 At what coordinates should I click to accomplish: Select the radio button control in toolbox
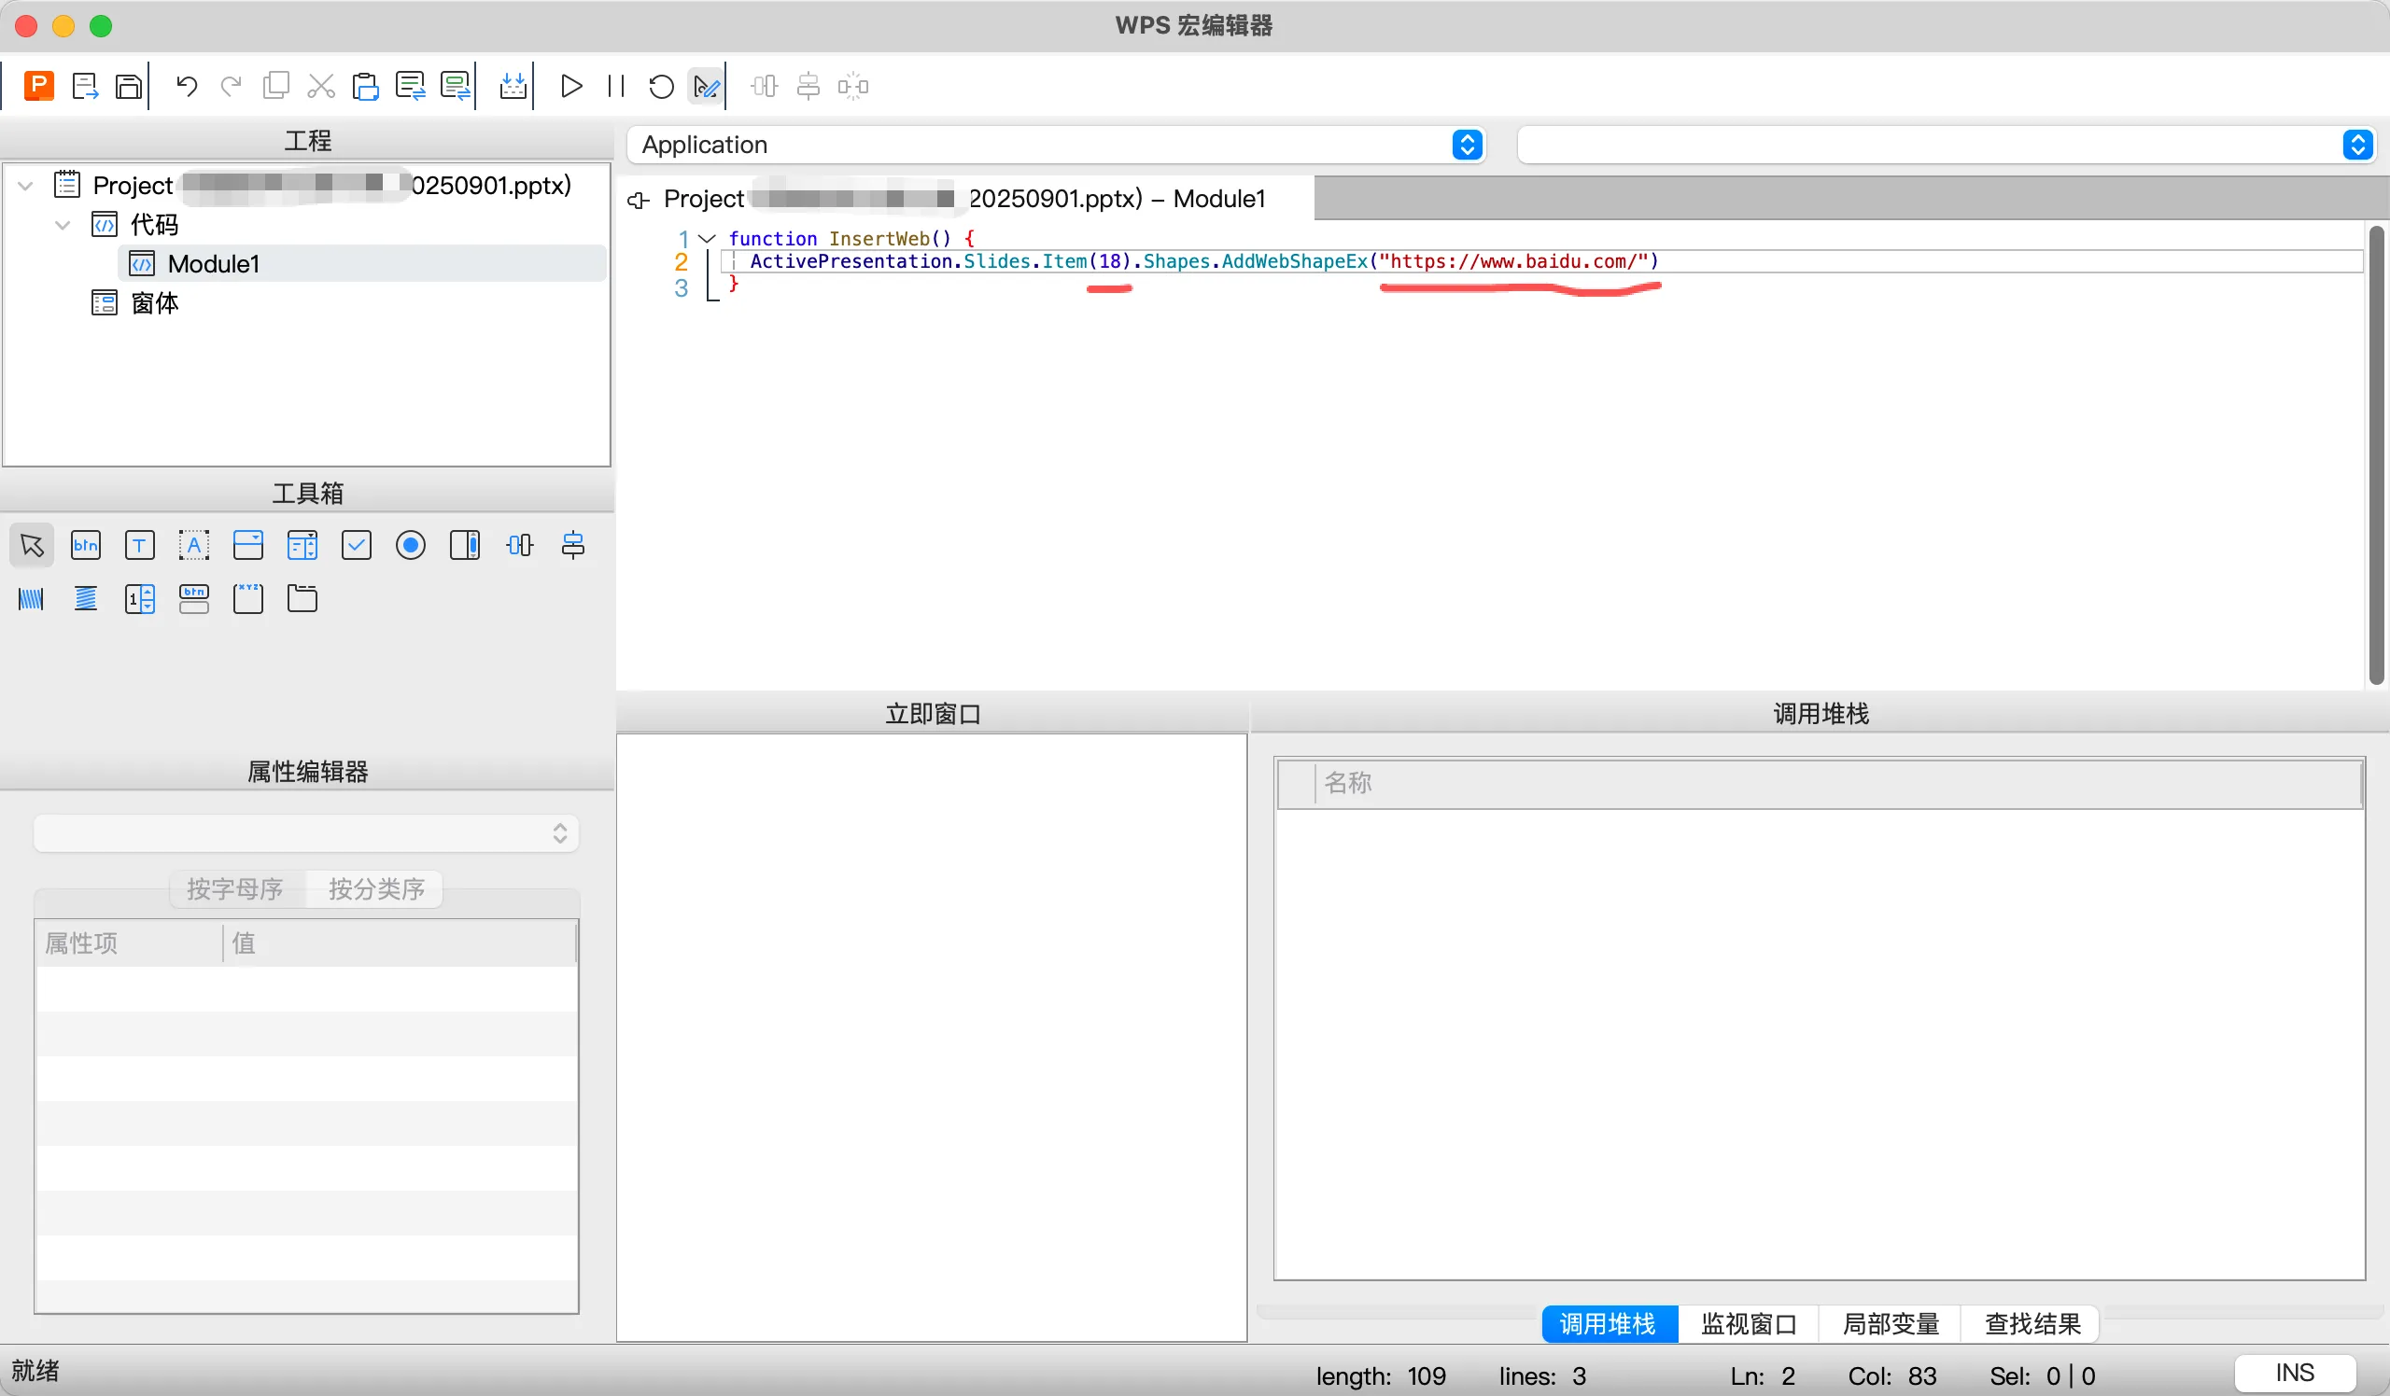pyautogui.click(x=410, y=545)
